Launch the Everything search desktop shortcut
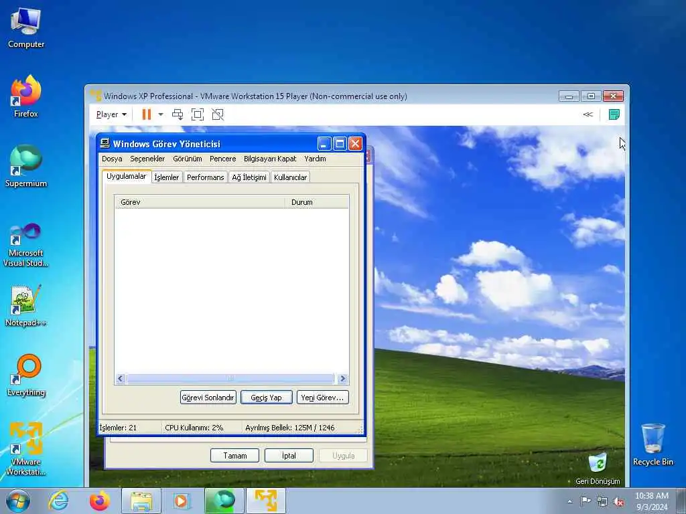 (x=26, y=375)
